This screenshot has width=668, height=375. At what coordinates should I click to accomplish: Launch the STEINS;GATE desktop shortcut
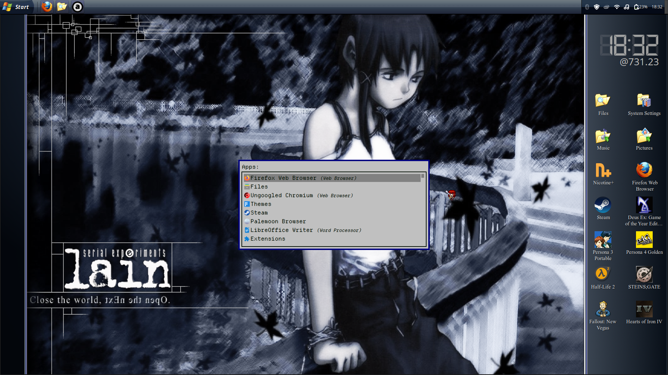click(x=644, y=278)
